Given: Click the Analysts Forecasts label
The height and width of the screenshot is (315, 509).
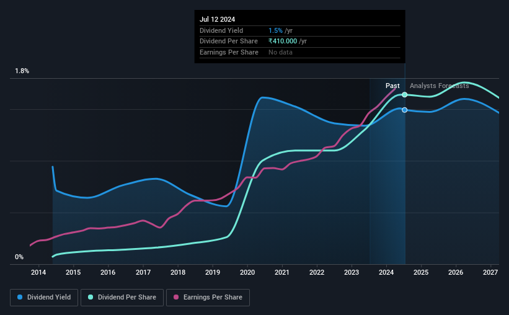Looking at the screenshot, I should click(439, 86).
